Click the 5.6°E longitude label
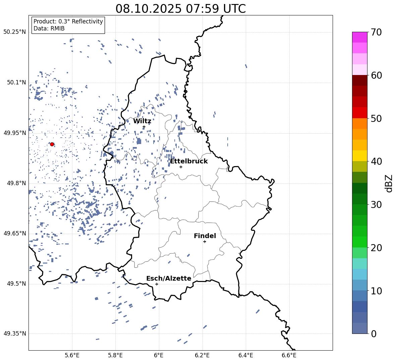397x362 pixels. point(72,355)
